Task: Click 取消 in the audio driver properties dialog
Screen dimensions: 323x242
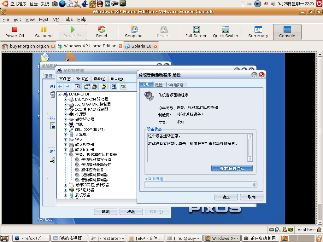Action: click(x=251, y=197)
